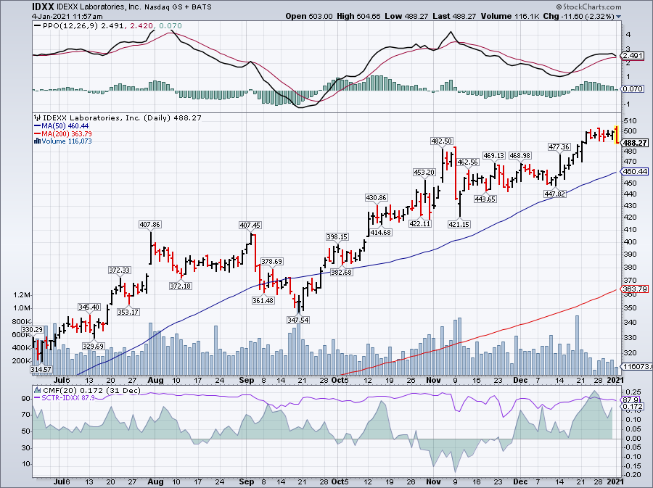Click the 407.45 peak price label
The width and height of the screenshot is (653, 488).
click(250, 225)
